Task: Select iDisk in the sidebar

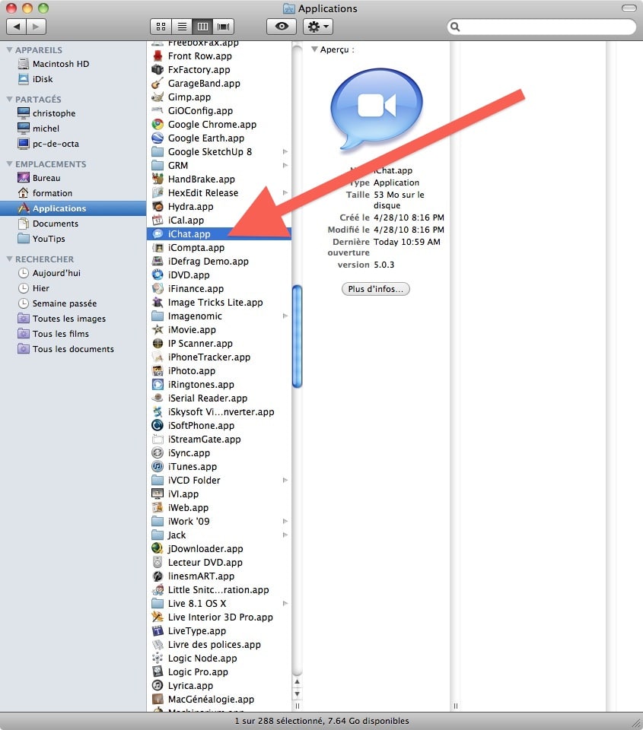Action: [43, 79]
